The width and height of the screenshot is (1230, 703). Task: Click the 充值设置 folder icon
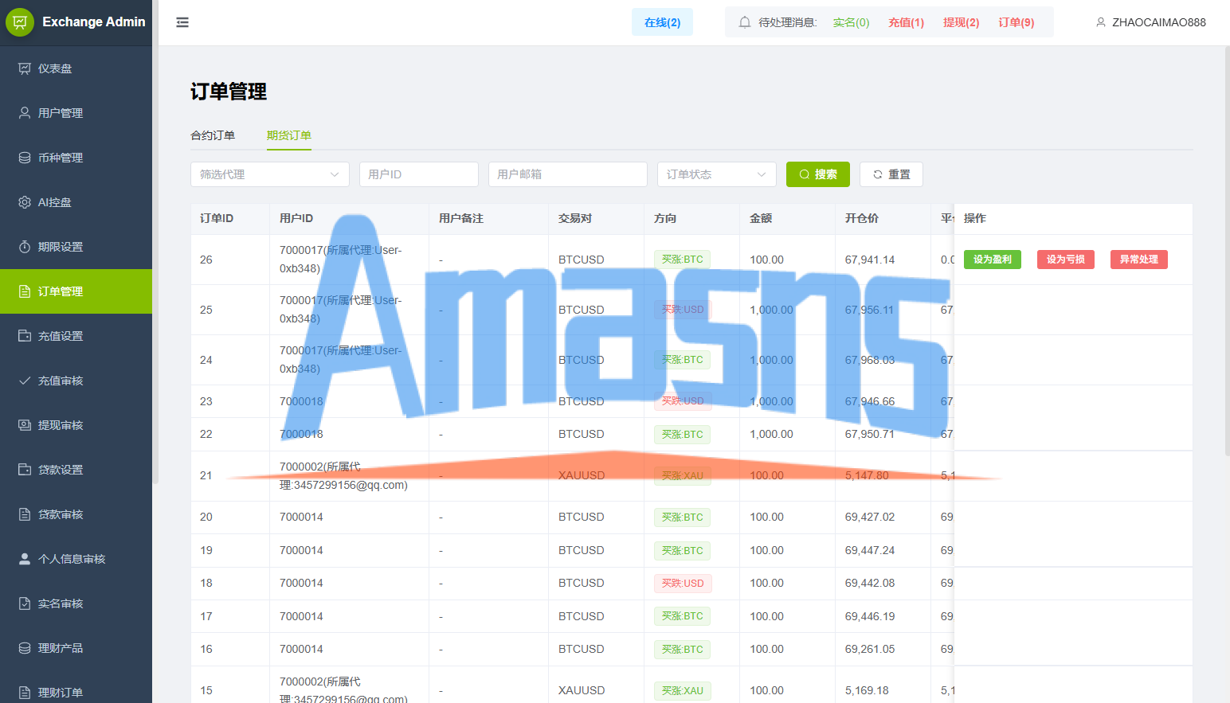click(x=25, y=336)
